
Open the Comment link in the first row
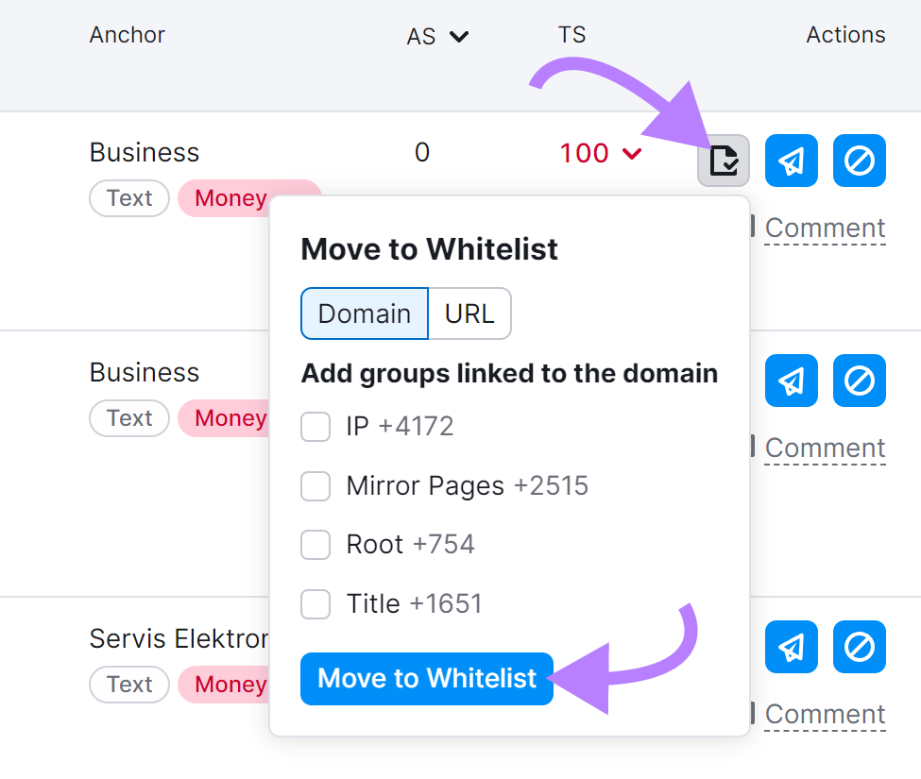(x=824, y=228)
